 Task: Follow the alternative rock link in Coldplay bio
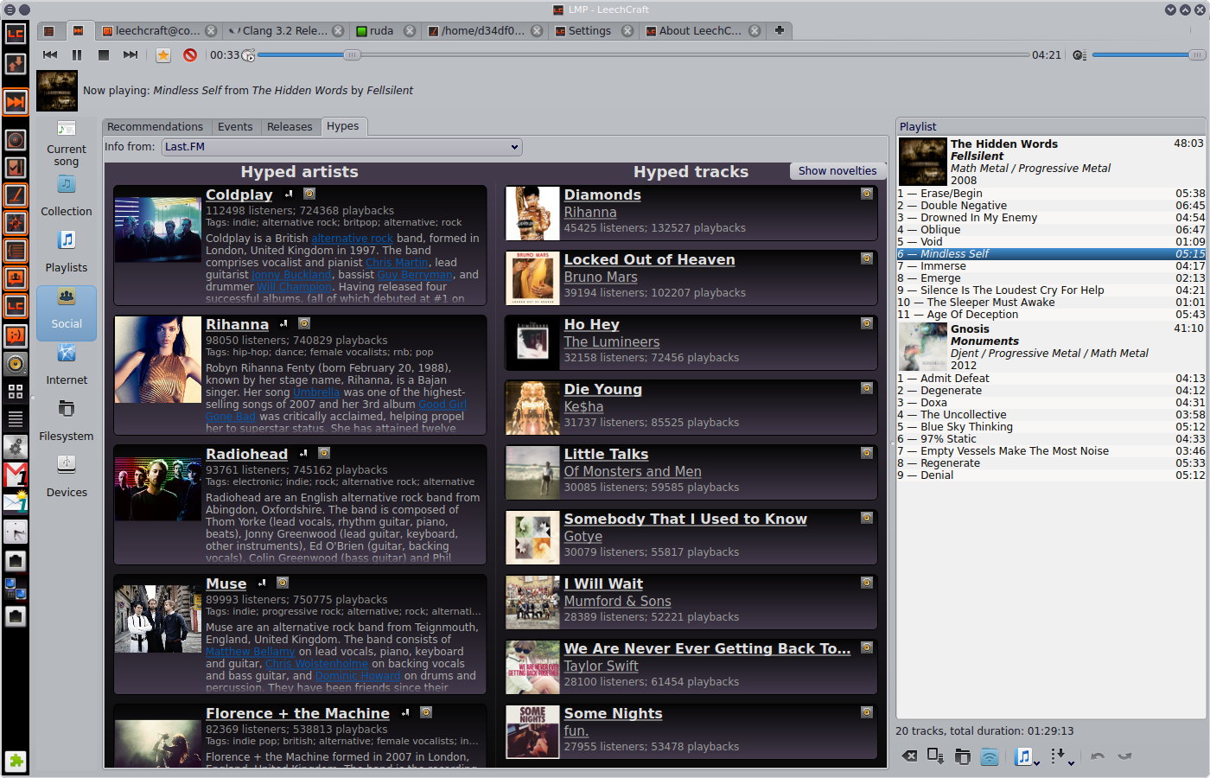[x=352, y=239]
